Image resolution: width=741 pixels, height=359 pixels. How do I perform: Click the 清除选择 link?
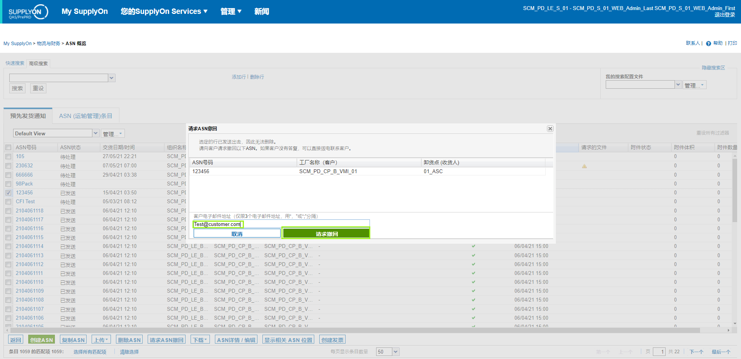(x=129, y=352)
